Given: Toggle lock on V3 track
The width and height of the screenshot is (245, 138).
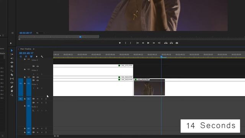Looking at the screenshot, I should click(24, 69).
